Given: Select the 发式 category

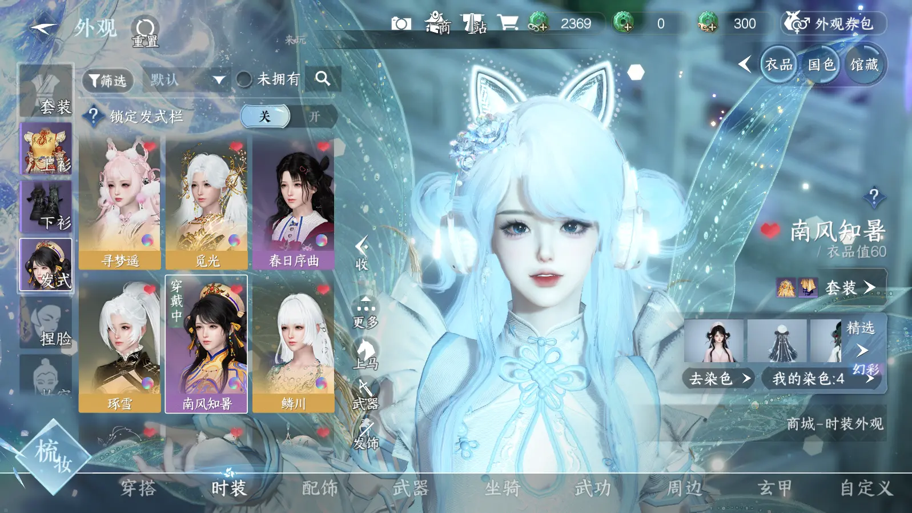Looking at the screenshot, I should (46, 265).
